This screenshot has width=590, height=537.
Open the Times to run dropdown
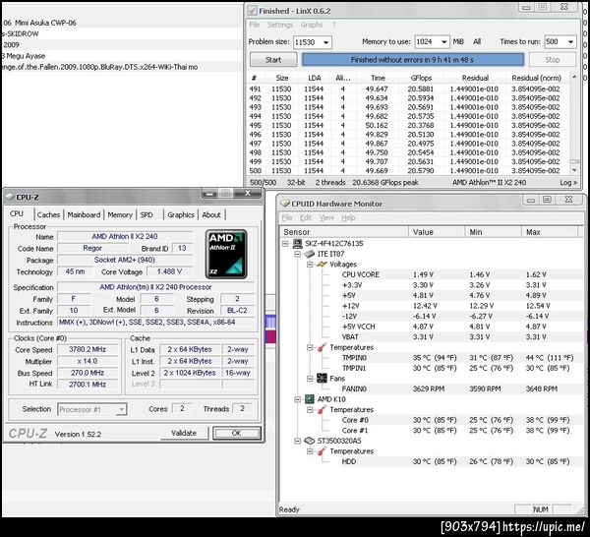coord(570,41)
